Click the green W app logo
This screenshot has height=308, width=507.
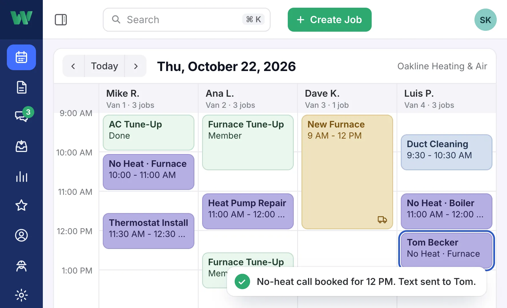21,18
